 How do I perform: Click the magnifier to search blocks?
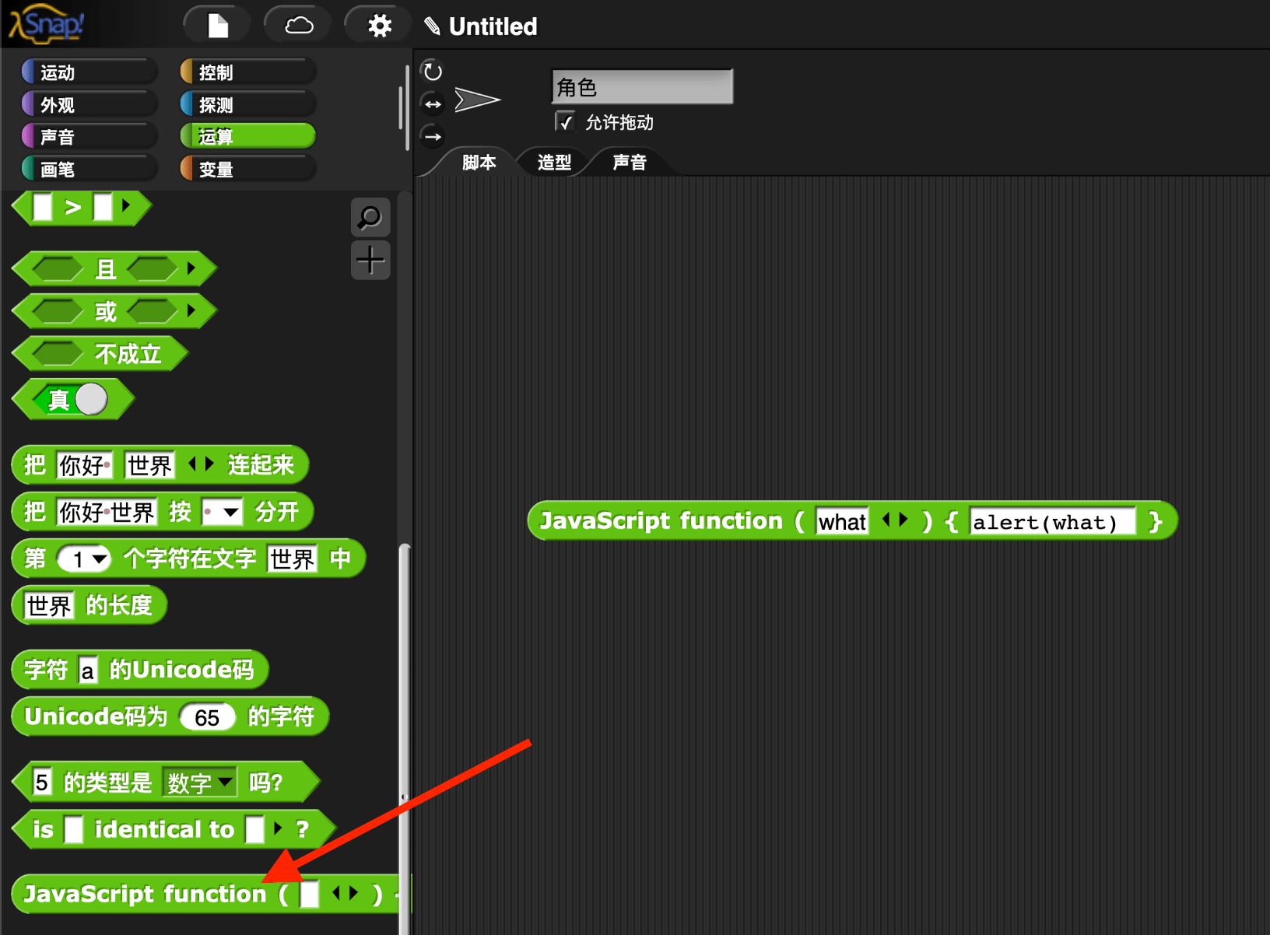370,218
